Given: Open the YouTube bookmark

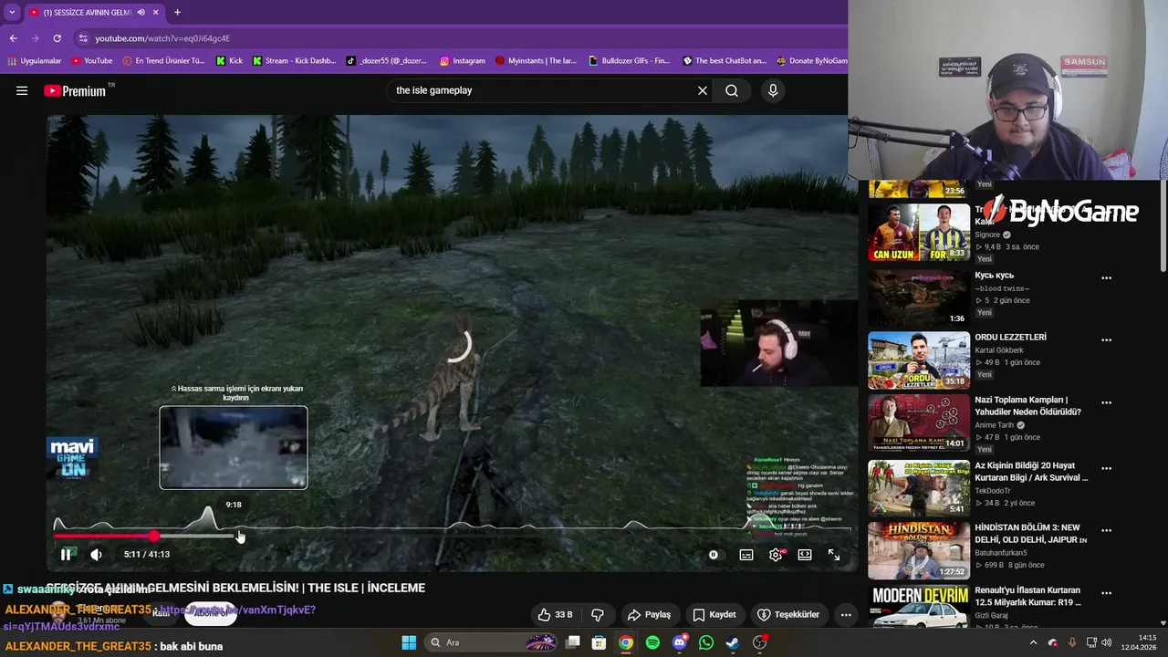Looking at the screenshot, I should pos(91,61).
